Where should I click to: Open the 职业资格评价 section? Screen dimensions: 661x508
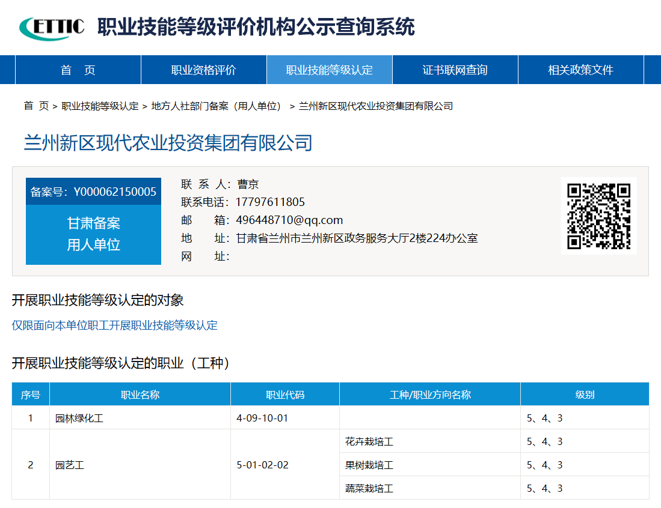coord(203,69)
